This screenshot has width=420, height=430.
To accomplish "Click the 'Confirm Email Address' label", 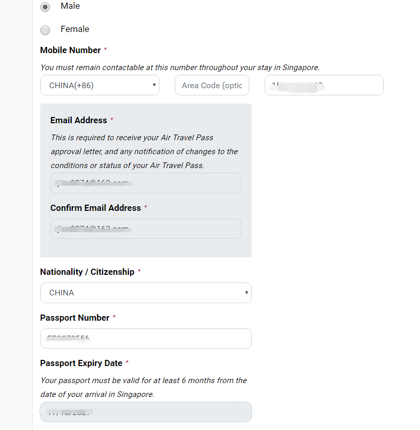I will tap(95, 208).
